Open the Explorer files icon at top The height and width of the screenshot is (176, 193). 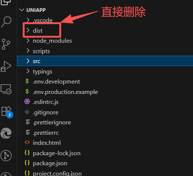6,2
